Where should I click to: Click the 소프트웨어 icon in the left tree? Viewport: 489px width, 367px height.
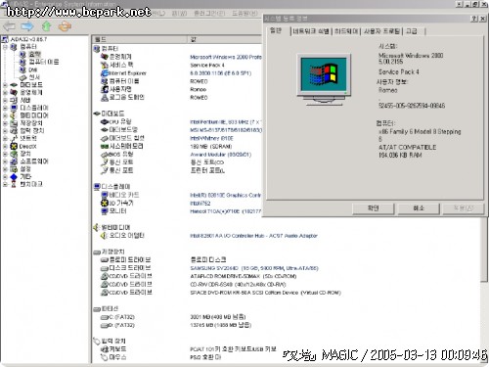(14, 161)
